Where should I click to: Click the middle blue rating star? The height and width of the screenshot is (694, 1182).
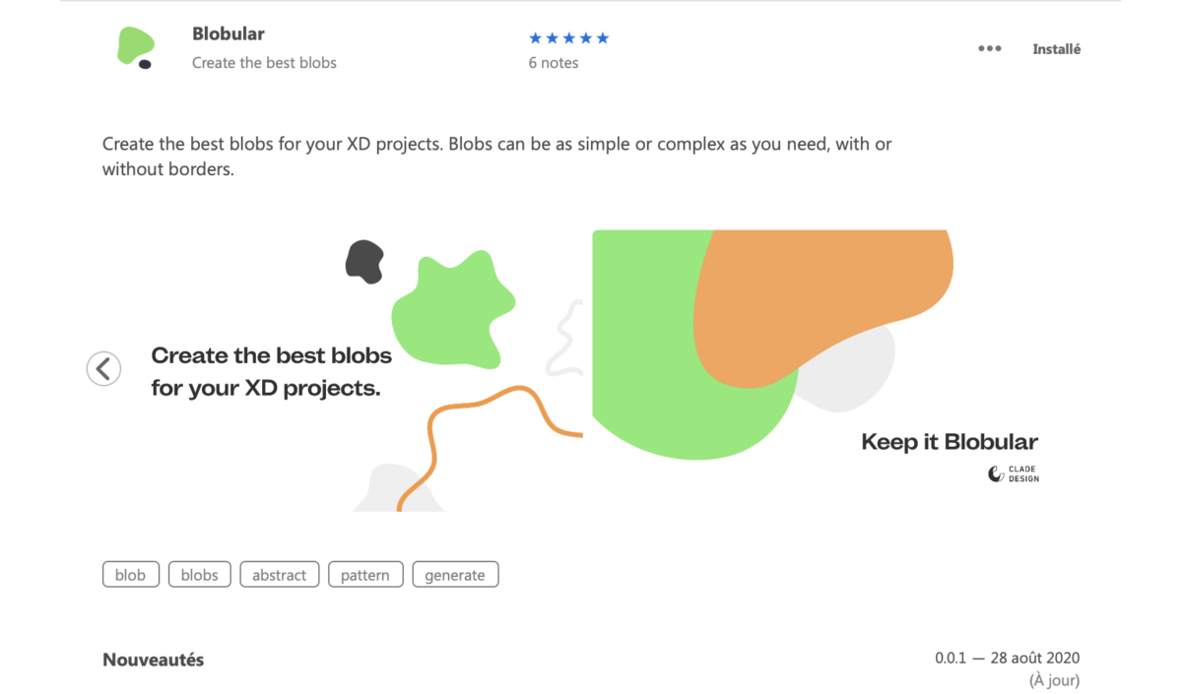[569, 38]
